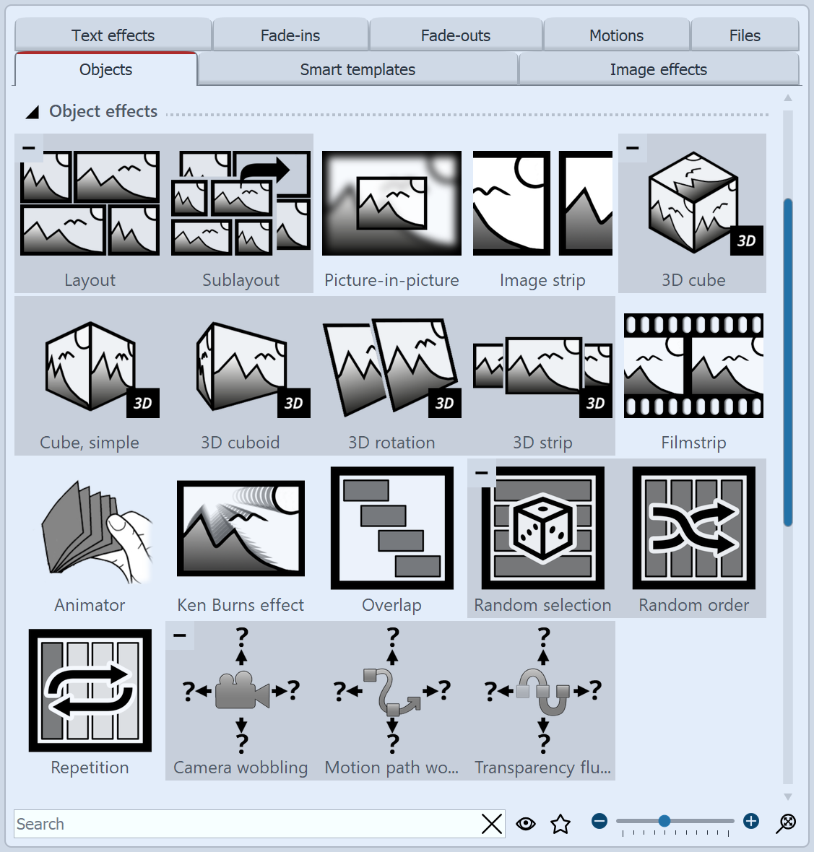Collapse the Object effects section
This screenshot has height=852, width=814.
32,111
